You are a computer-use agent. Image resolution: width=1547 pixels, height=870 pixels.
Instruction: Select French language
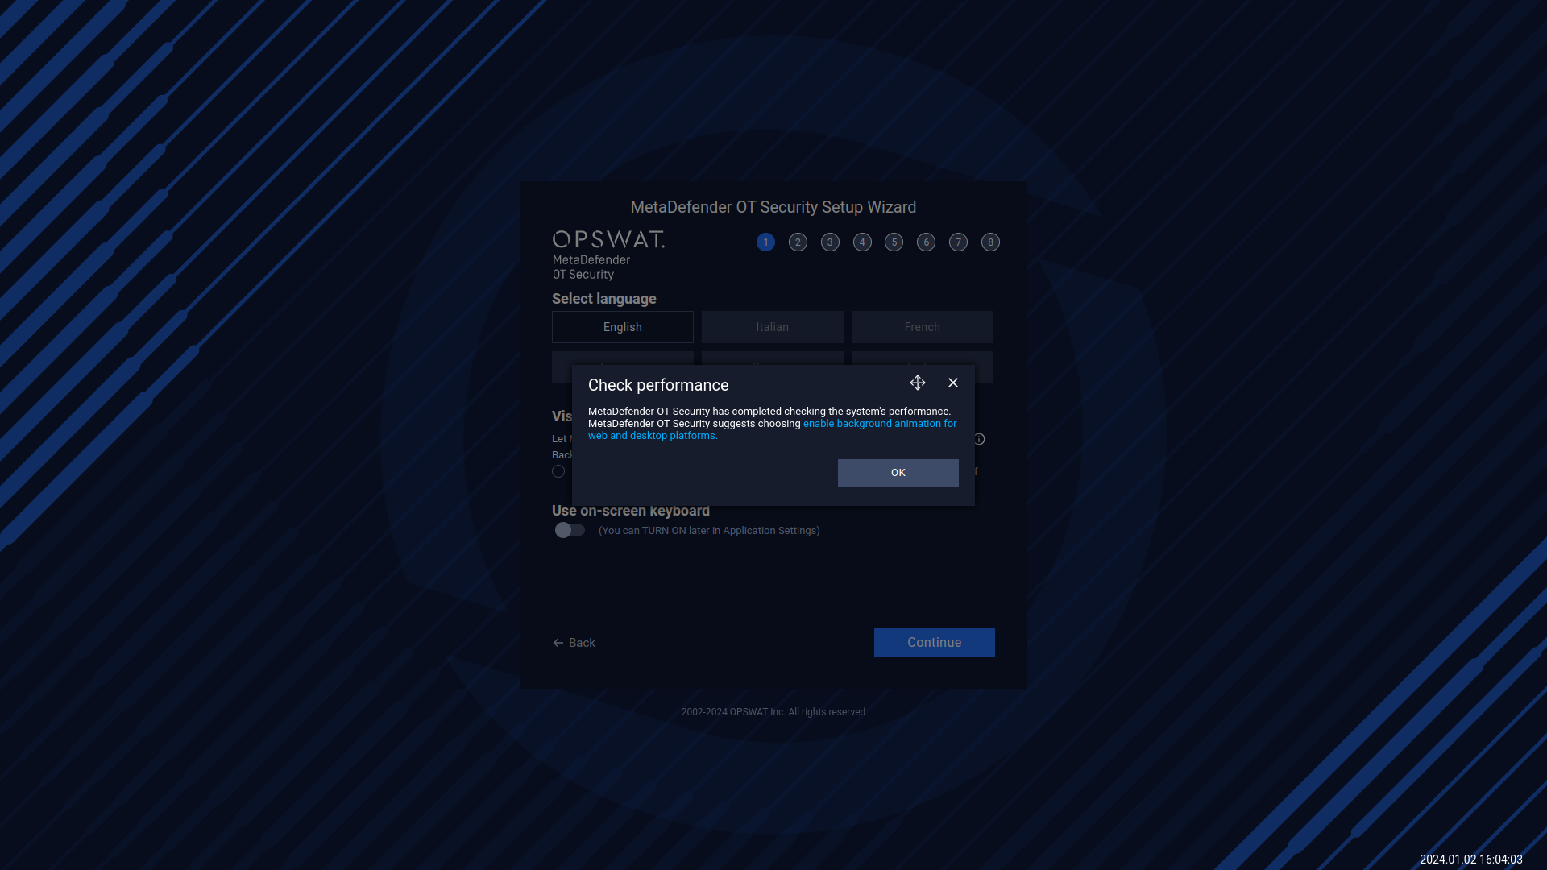923,327
